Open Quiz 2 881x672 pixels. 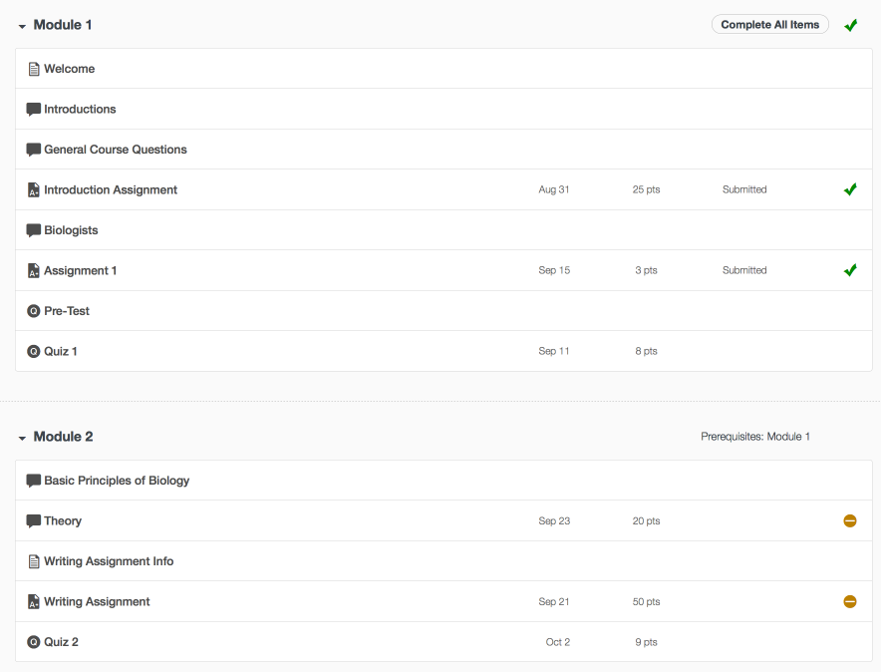click(62, 641)
